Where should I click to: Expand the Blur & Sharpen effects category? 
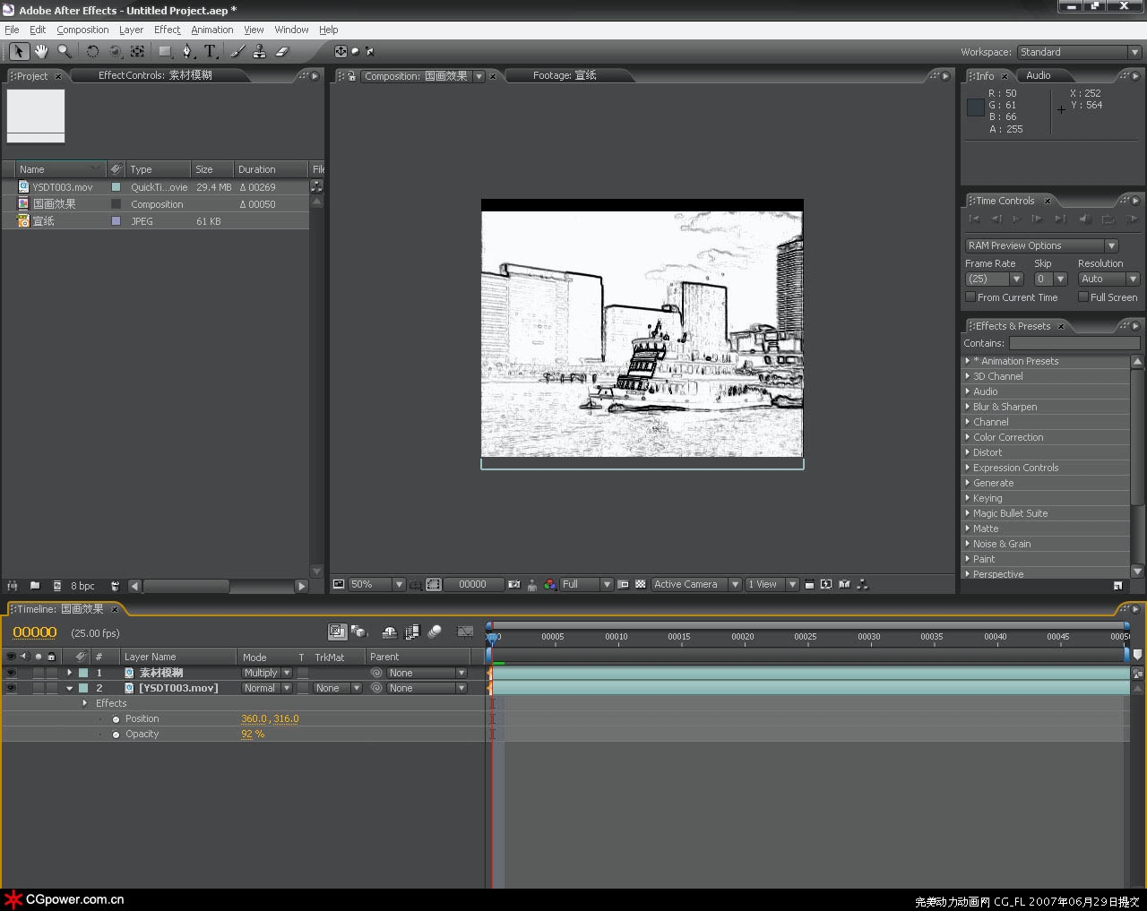pyautogui.click(x=968, y=407)
